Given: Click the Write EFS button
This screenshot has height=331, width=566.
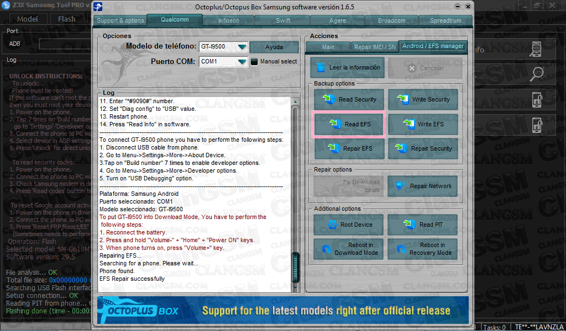Looking at the screenshot, I should click(423, 124).
